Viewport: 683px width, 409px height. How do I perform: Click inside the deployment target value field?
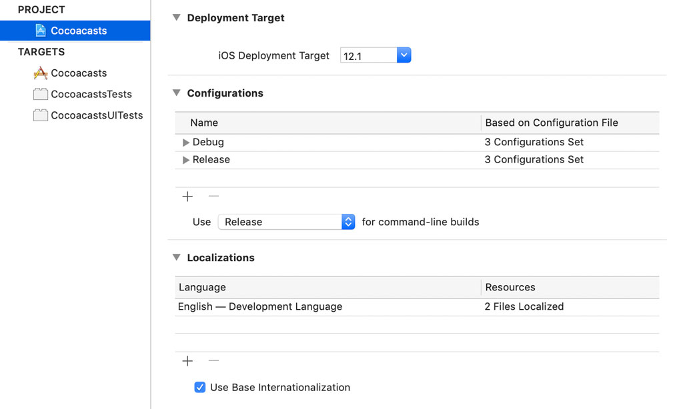(367, 55)
